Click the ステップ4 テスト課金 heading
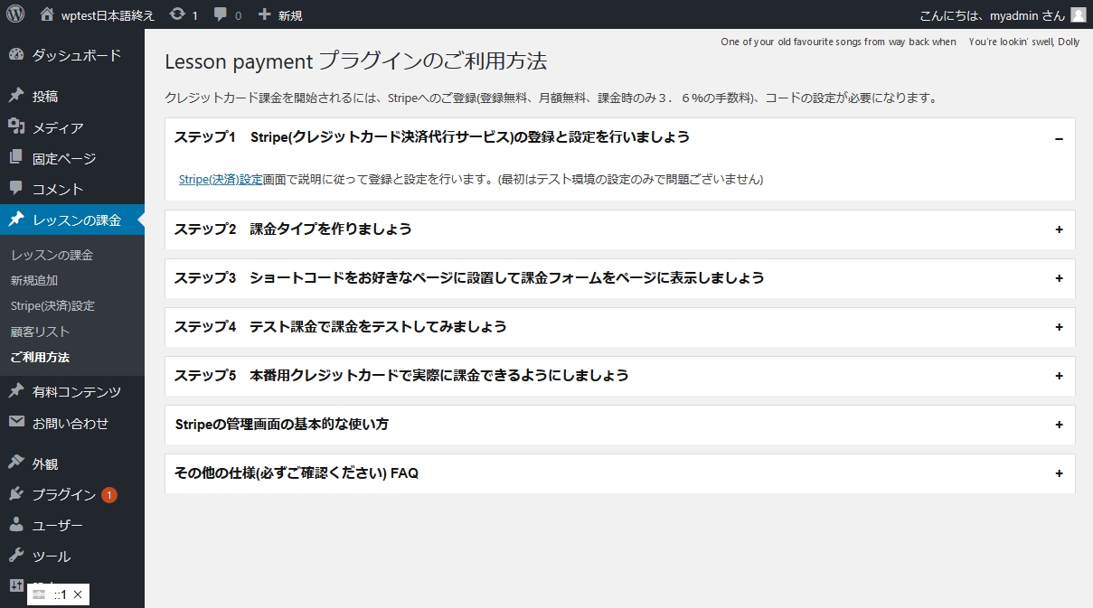The height and width of the screenshot is (608, 1093). point(340,327)
